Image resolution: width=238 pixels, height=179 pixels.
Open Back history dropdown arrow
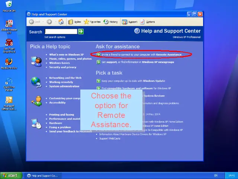(43, 22)
